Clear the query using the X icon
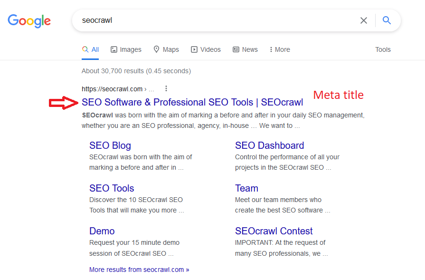The image size is (425, 280). [x=364, y=20]
